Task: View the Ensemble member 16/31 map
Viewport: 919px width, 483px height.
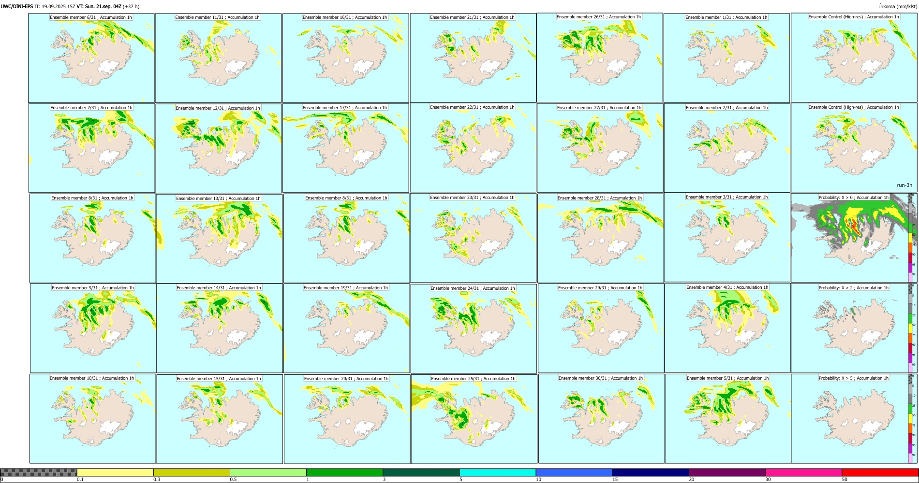Action: [346, 58]
